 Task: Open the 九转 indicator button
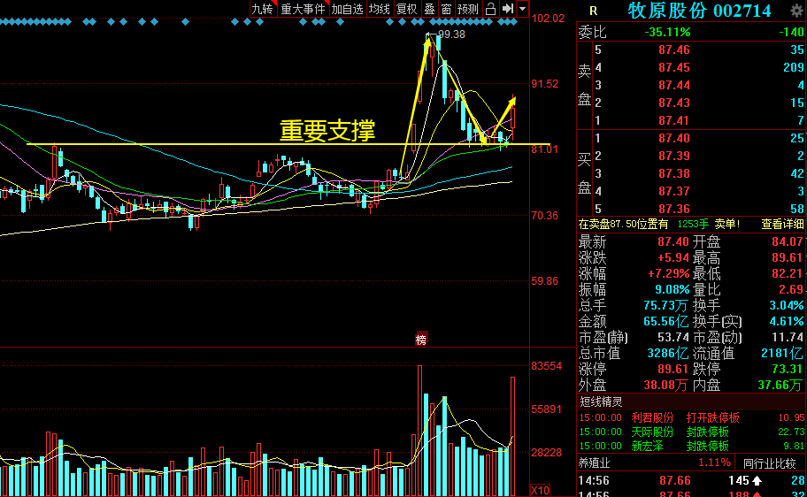tap(263, 9)
